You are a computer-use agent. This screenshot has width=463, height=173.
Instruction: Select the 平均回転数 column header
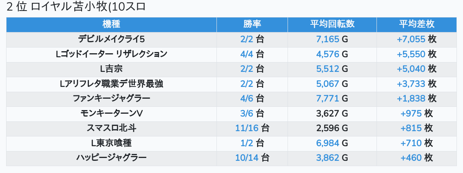[x=332, y=24]
